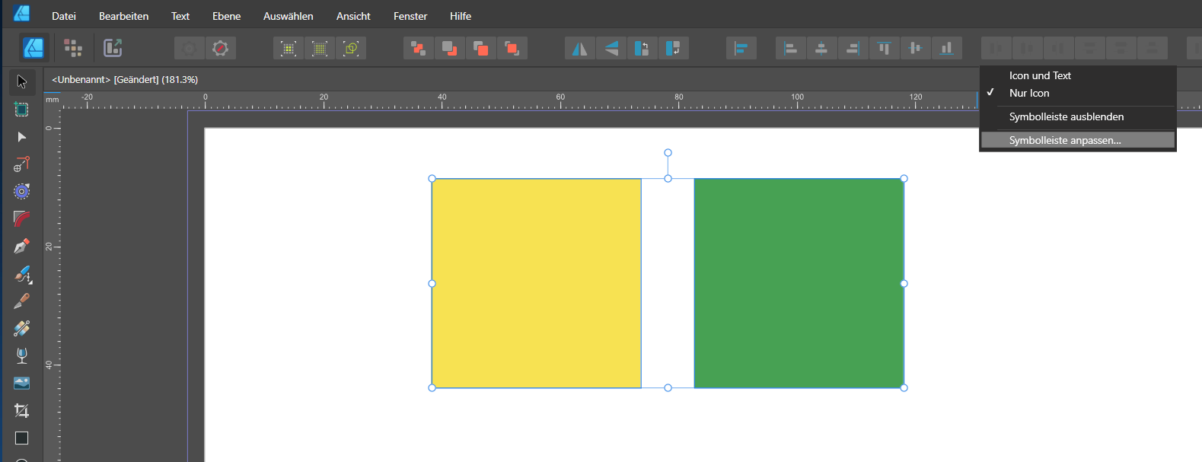The width and height of the screenshot is (1202, 462).
Task: Select the <Unbenannt> document tab
Action: (x=125, y=79)
